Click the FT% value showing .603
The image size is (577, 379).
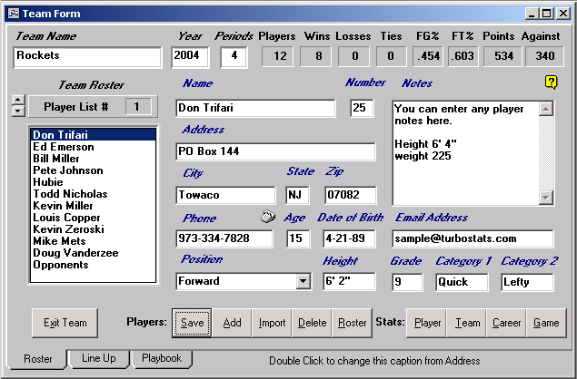[463, 56]
